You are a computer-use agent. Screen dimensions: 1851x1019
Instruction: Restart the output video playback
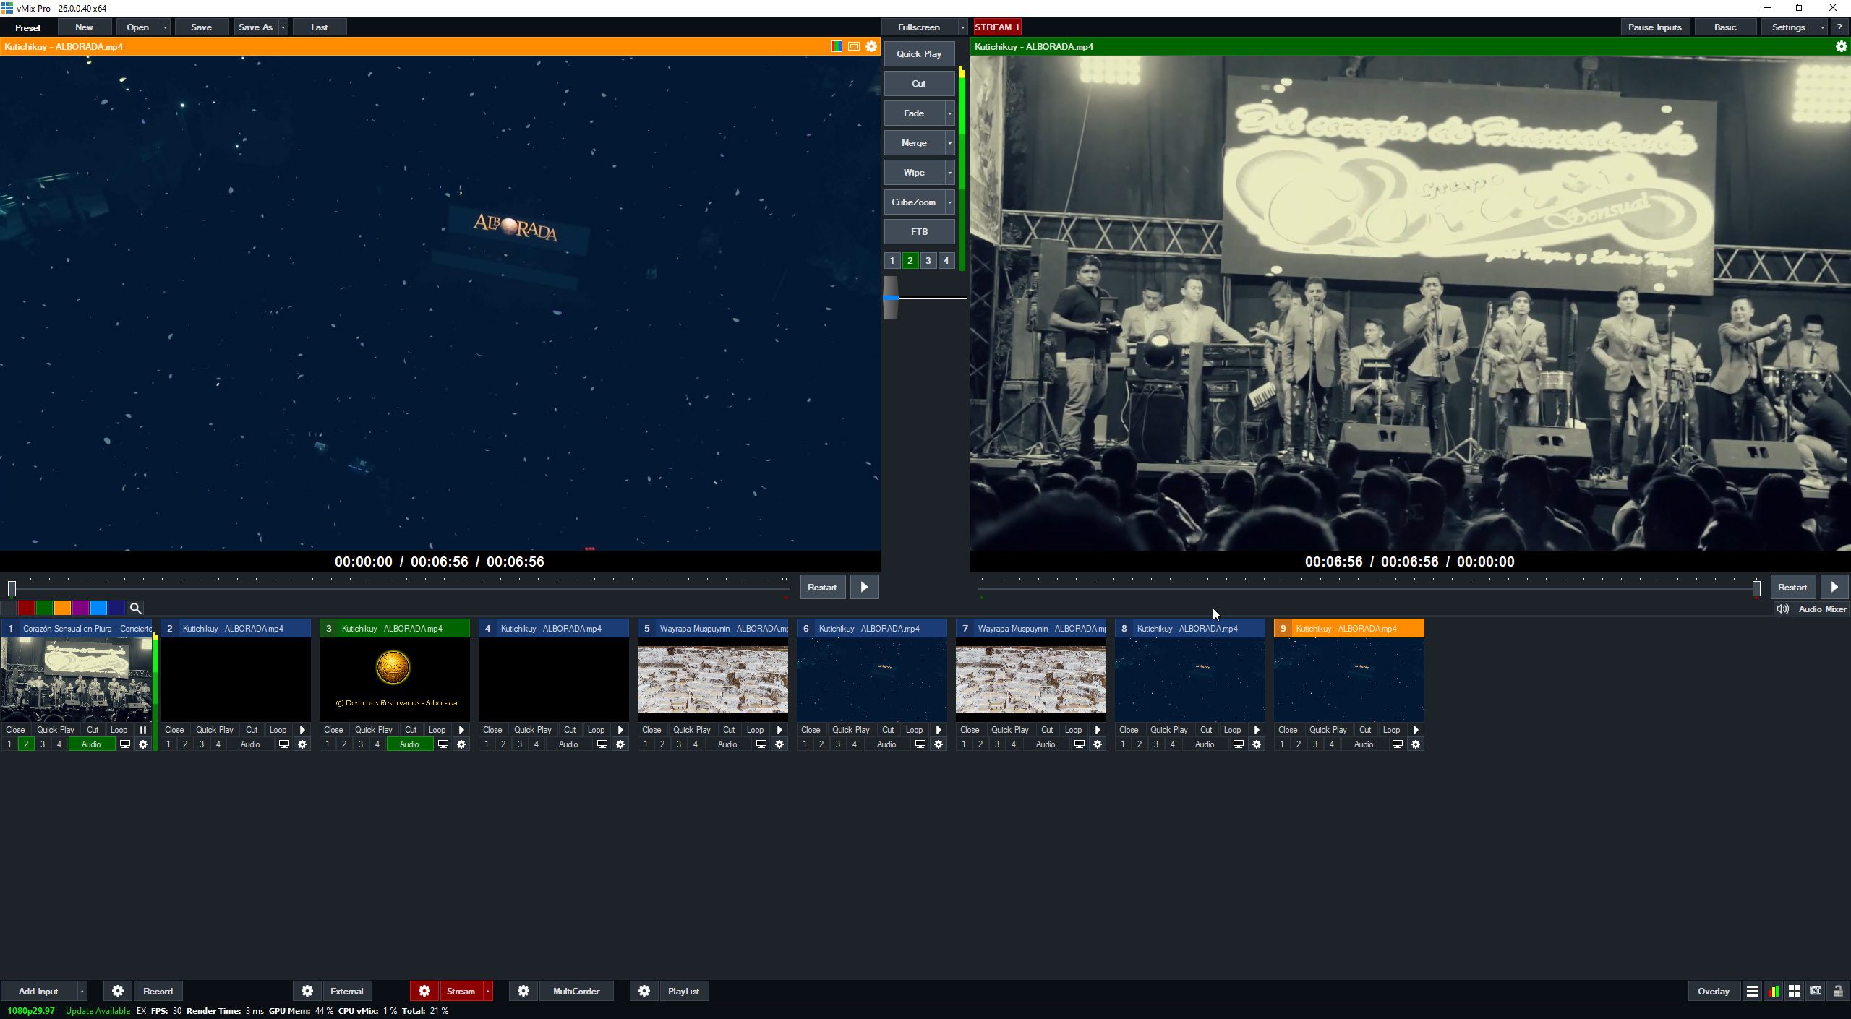click(1792, 587)
